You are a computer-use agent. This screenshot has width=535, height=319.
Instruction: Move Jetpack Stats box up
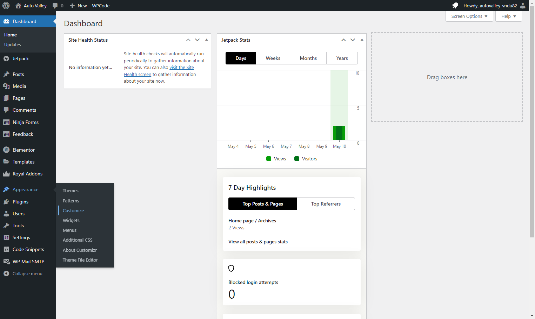(x=343, y=40)
